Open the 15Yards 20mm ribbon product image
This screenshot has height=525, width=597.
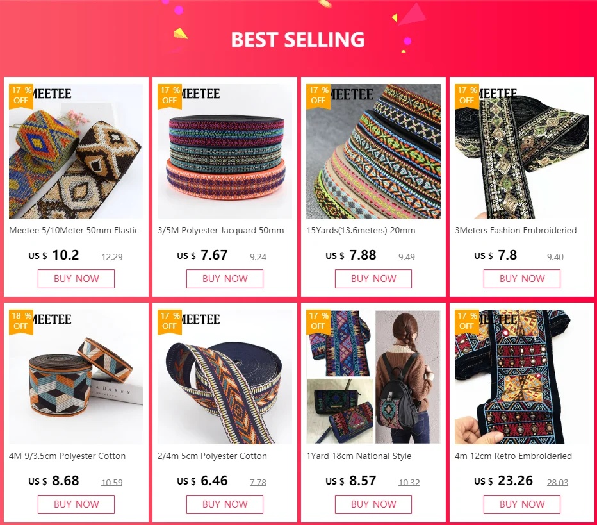tap(373, 151)
